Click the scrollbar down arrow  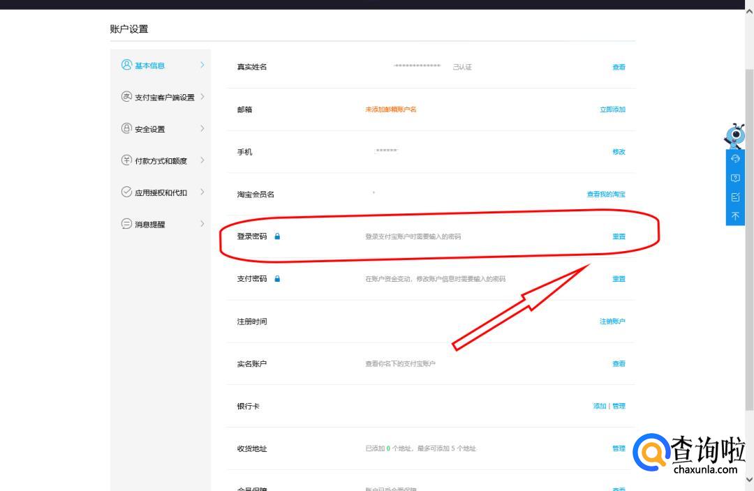pos(749,479)
